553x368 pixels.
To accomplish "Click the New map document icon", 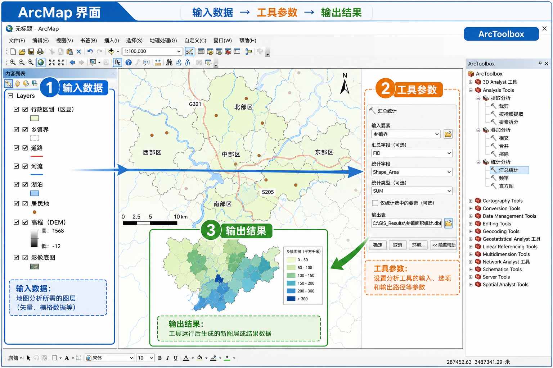I will (13, 51).
